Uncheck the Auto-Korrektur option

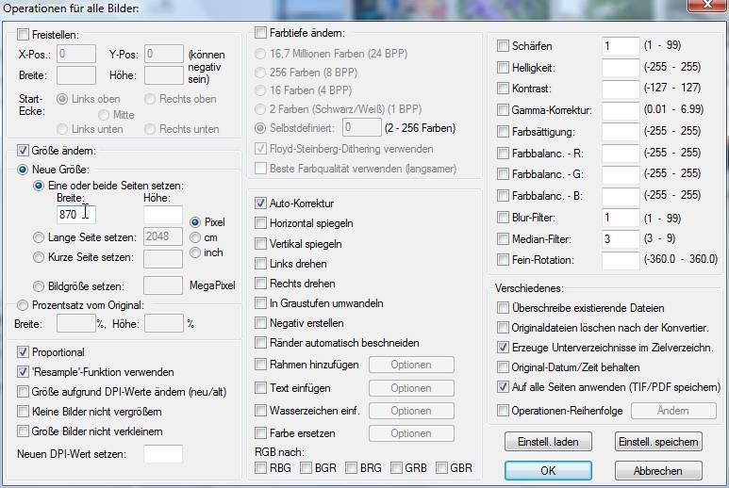click(x=260, y=203)
